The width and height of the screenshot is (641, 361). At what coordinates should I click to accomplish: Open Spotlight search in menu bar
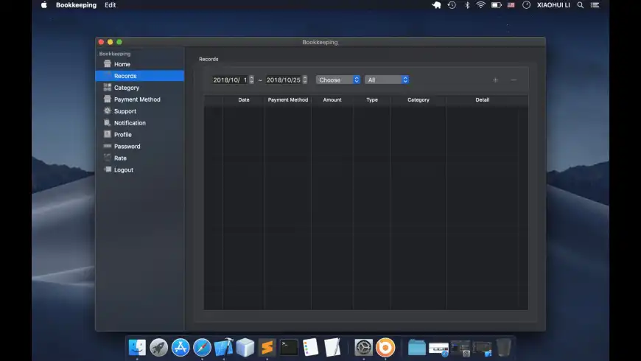[581, 5]
